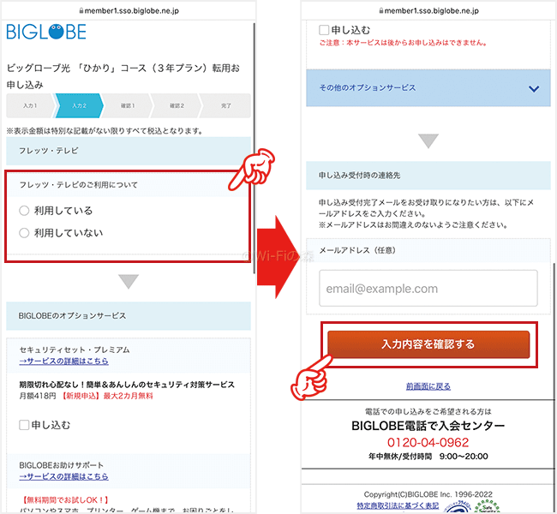This screenshot has width=557, height=514.
Task: Go back via 前画面に戻る link
Action: 428,386
